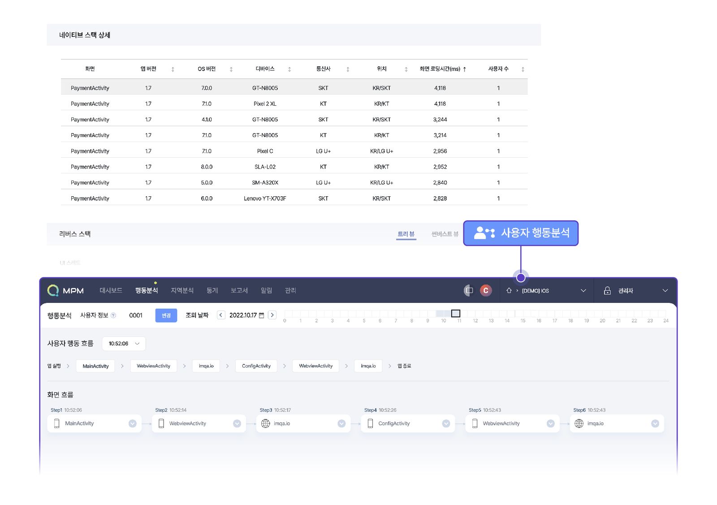The height and width of the screenshot is (505, 717).
Task: Sort table by 위치 sort arrows
Action: pyautogui.click(x=406, y=69)
